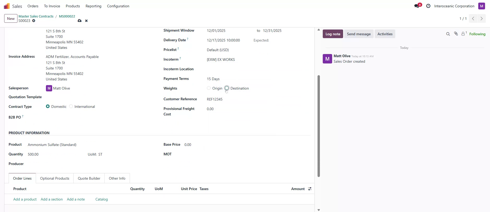Screen dimensions: 490x212
Task: Select Domestic contract type
Action: click(x=48, y=107)
